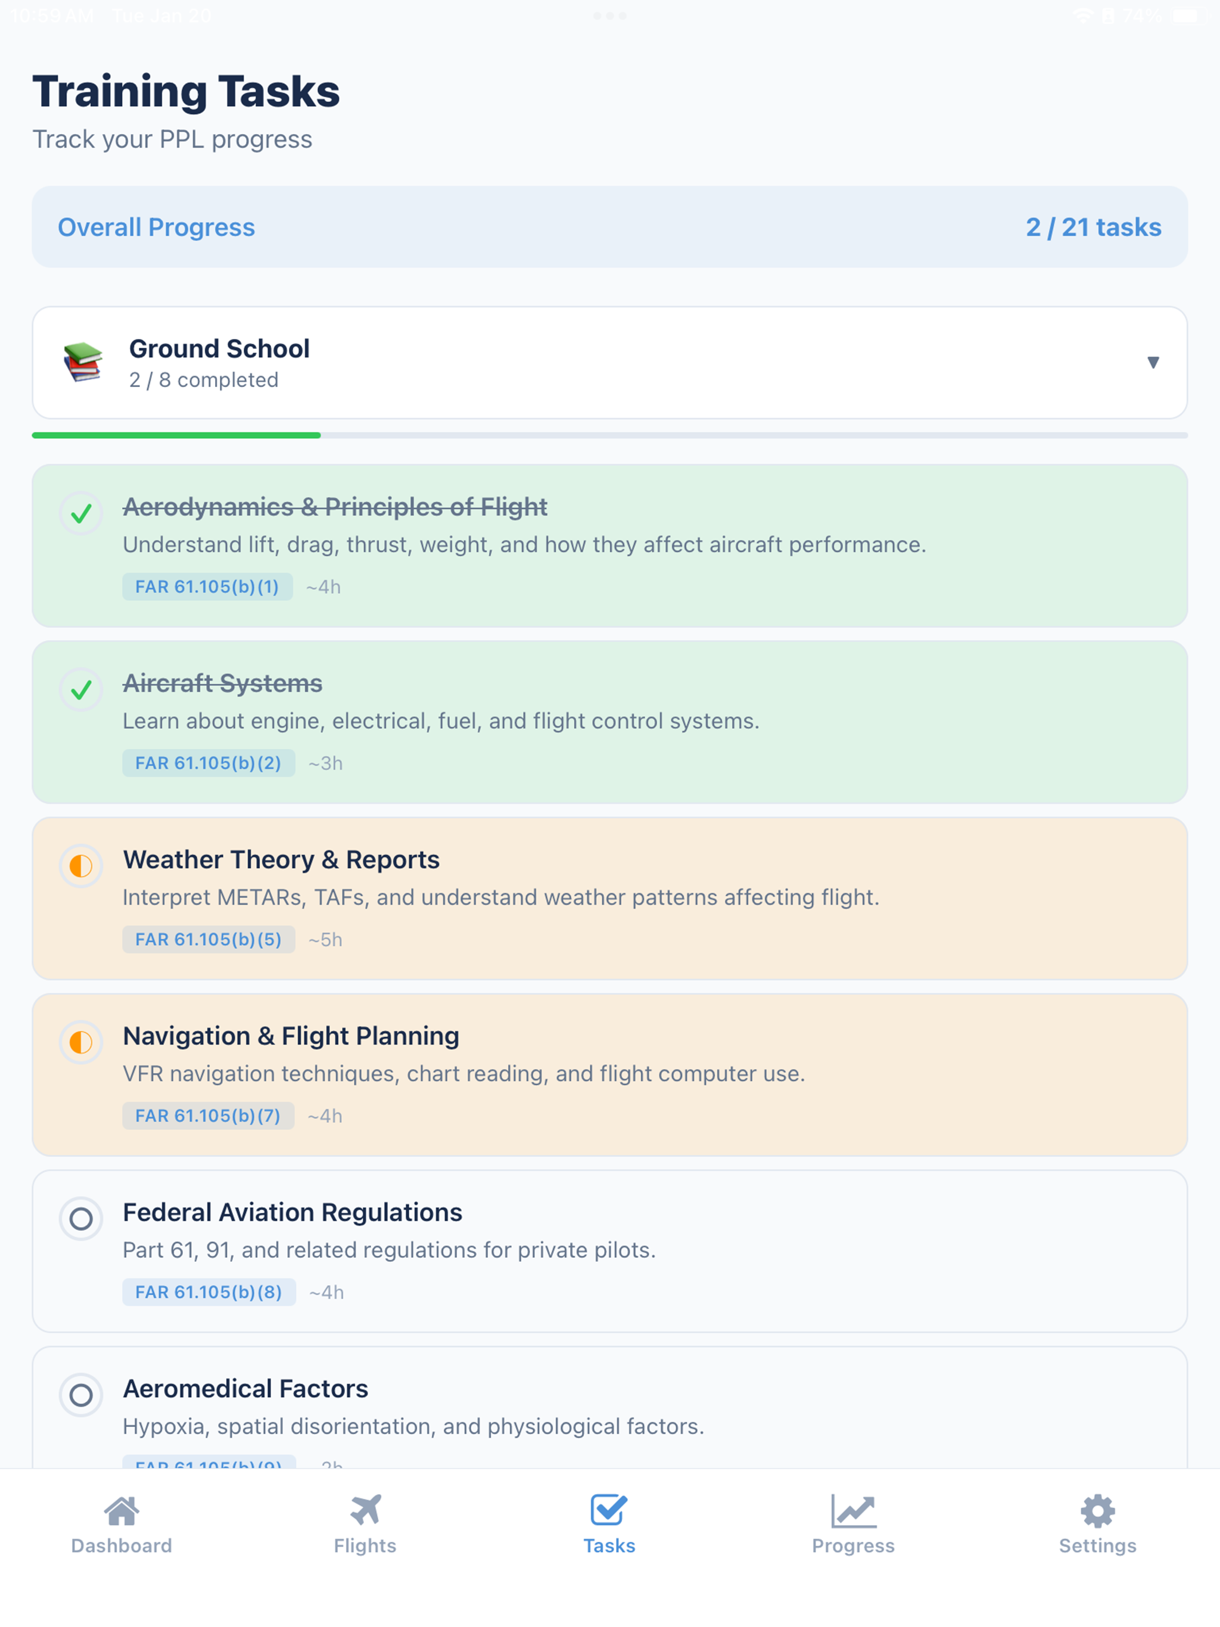Tap the Hypoxia, spatial disorientation description
1220x1627 pixels.
coord(413,1427)
